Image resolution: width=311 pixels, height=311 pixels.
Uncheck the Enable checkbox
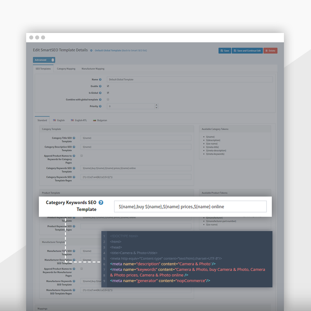pyautogui.click(x=108, y=86)
